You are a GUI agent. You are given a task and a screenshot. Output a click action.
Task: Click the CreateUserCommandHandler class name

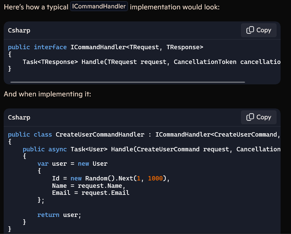(100, 135)
